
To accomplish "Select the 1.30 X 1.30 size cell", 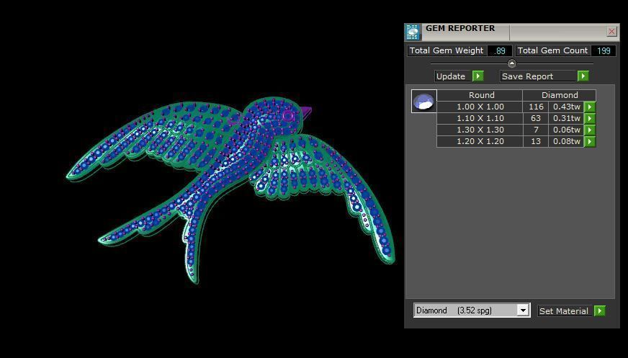I will point(480,130).
